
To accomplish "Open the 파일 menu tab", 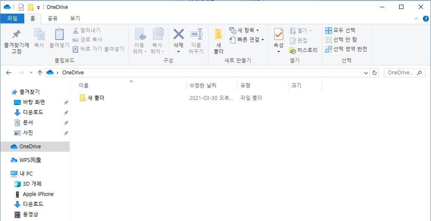I will [12, 18].
